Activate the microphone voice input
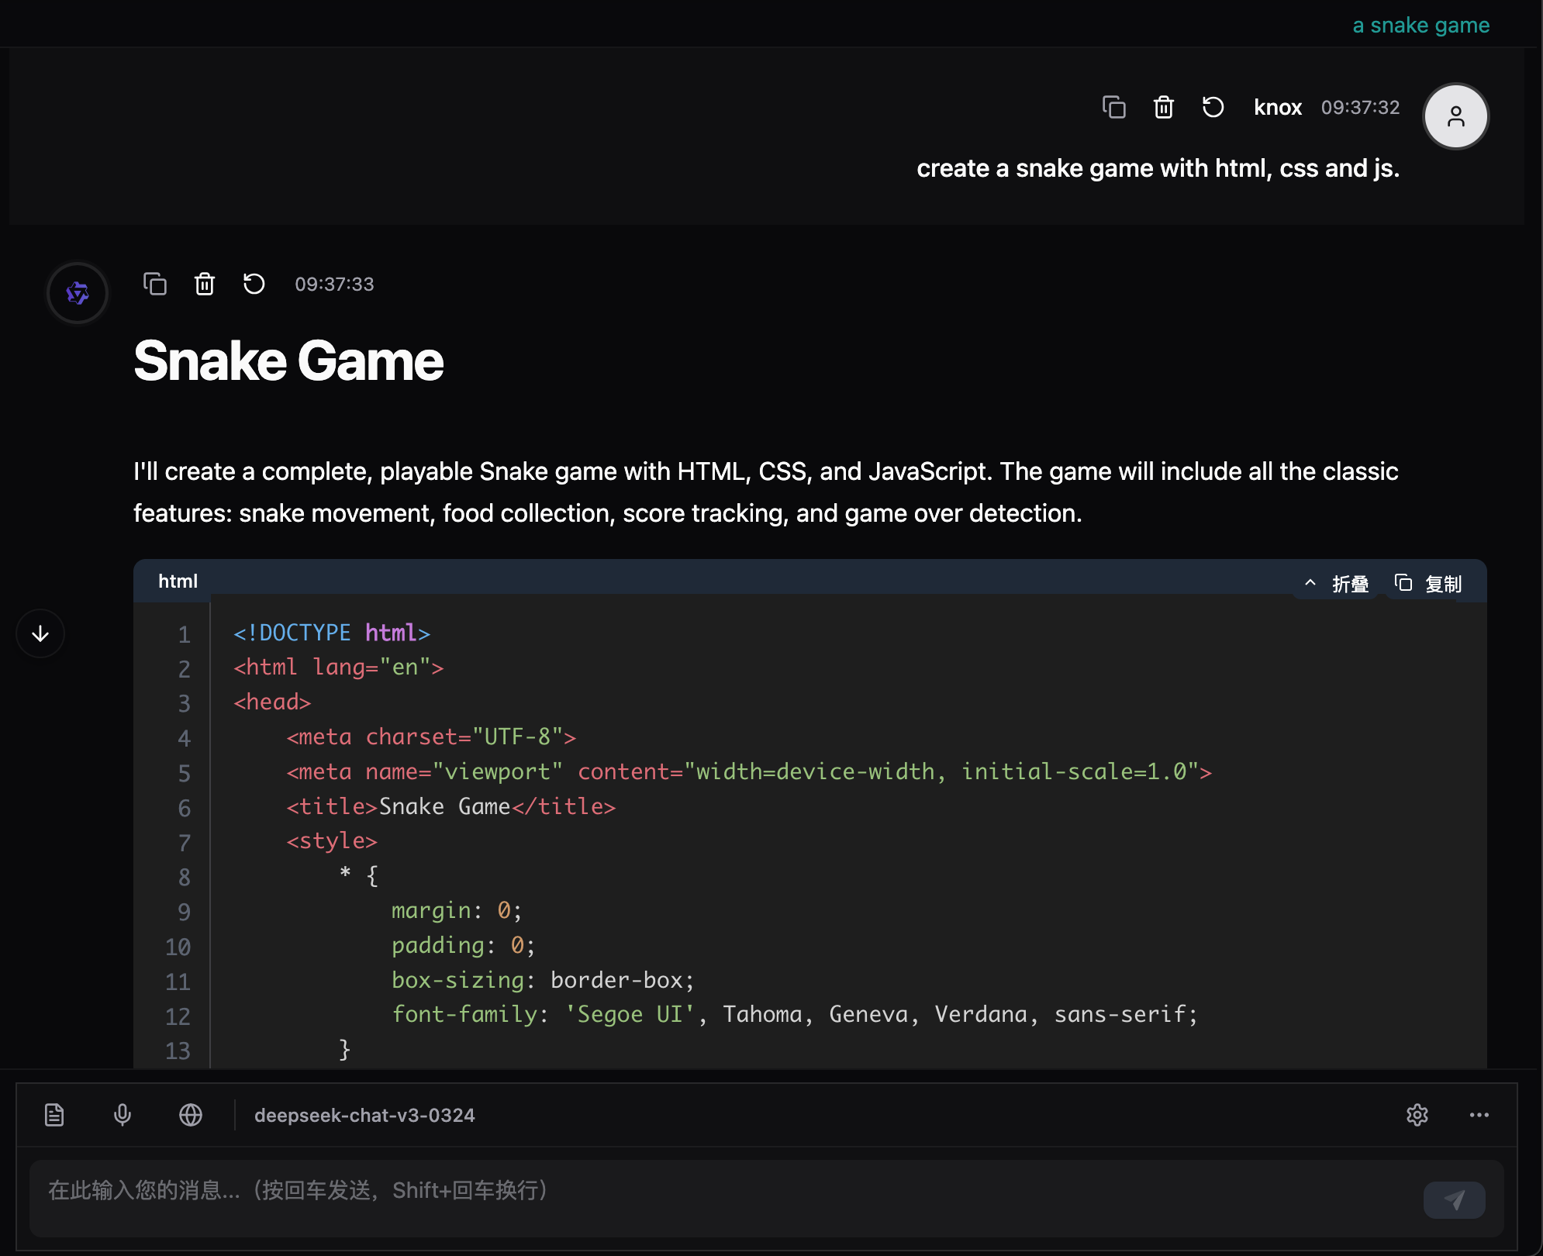This screenshot has width=1543, height=1256. [123, 1115]
